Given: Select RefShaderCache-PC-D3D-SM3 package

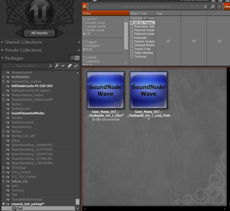Looking at the screenshot, I should [32, 86].
